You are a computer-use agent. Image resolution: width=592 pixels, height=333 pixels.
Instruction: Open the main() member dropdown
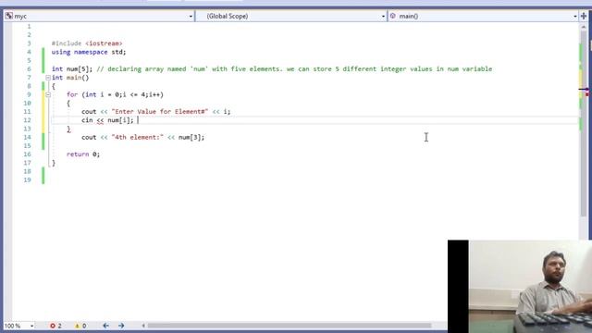pyautogui.click(x=575, y=17)
